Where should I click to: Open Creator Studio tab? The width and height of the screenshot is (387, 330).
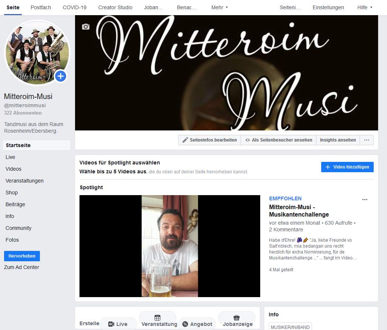[115, 7]
